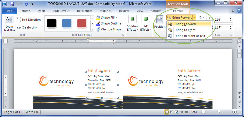Viewport: 244px width, 117px height.
Task: Select the Format tab under Text Box Tools
Action: click(x=178, y=11)
